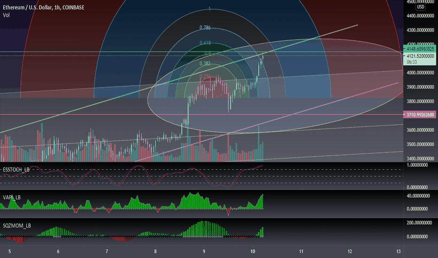Click the Vol indicator label
Screen dimensions: 438x258
pos(6,15)
